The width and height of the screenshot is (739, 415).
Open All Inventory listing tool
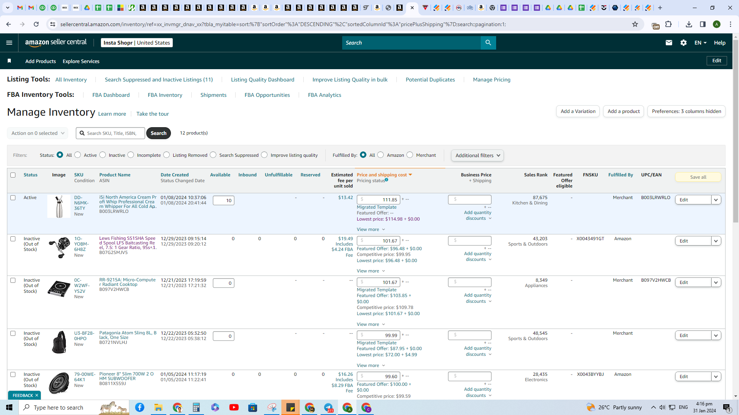point(71,80)
